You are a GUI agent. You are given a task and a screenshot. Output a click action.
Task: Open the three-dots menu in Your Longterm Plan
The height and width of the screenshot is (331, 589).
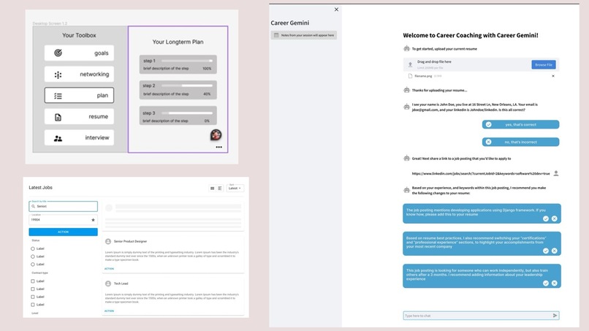(219, 147)
